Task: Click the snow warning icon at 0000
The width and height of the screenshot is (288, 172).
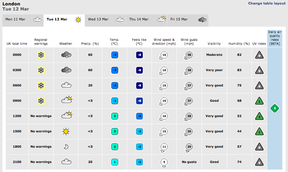Action: point(41,55)
